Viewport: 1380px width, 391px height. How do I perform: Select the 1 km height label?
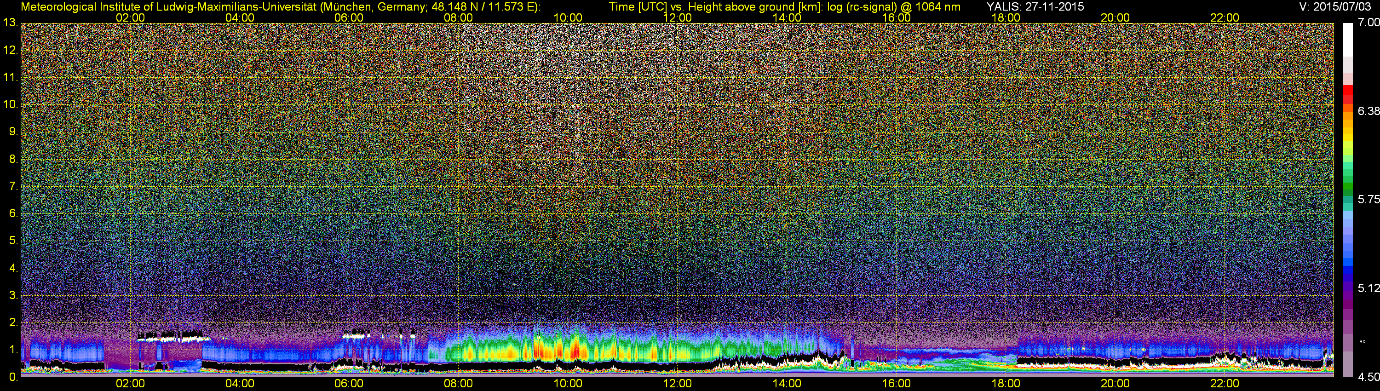[x=13, y=350]
